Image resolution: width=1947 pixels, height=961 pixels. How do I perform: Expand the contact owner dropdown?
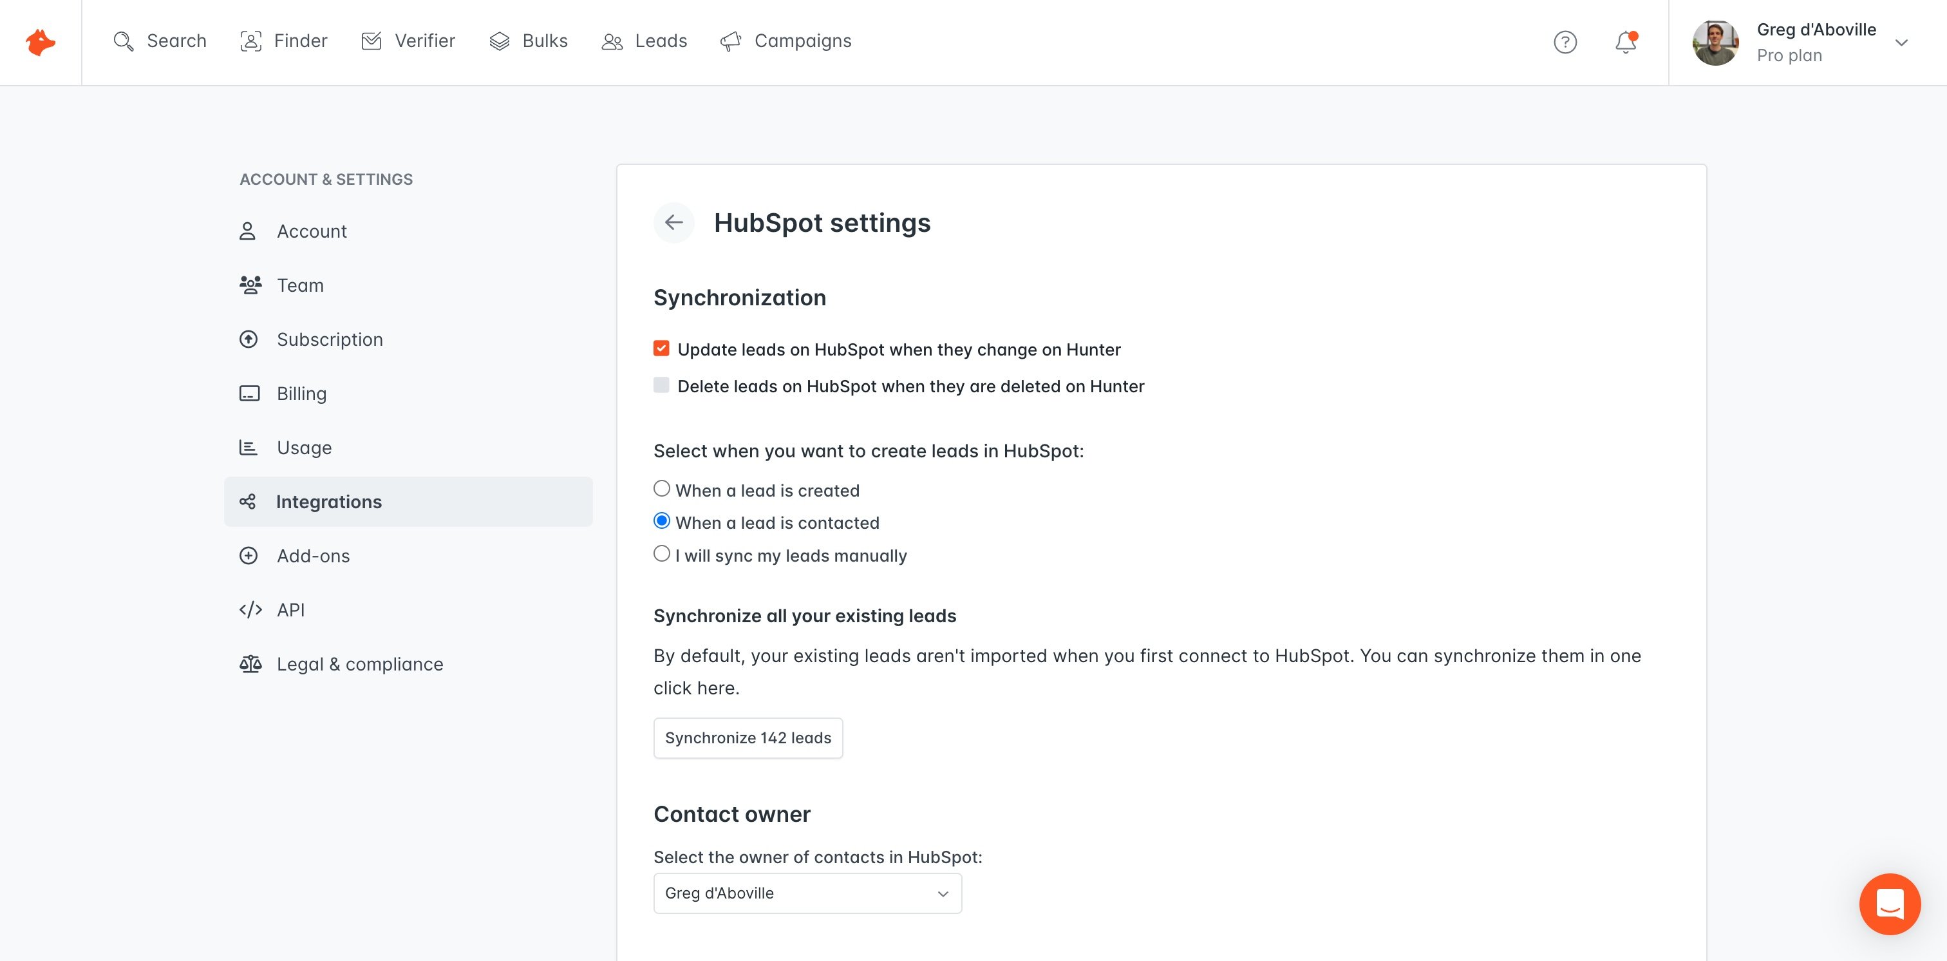807,893
